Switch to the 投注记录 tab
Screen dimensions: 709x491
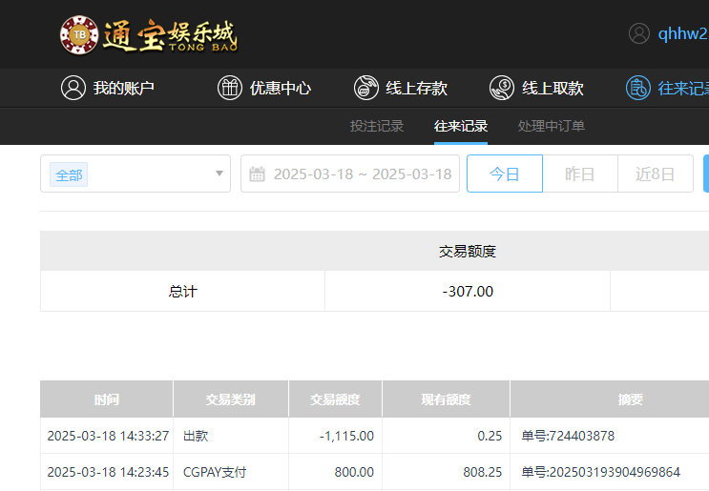point(377,126)
